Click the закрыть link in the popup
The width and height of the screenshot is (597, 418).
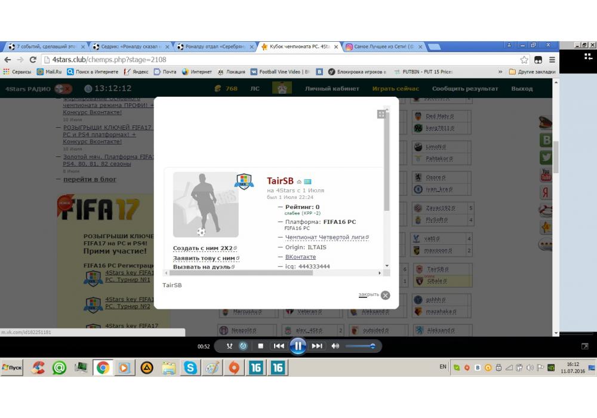(x=368, y=294)
